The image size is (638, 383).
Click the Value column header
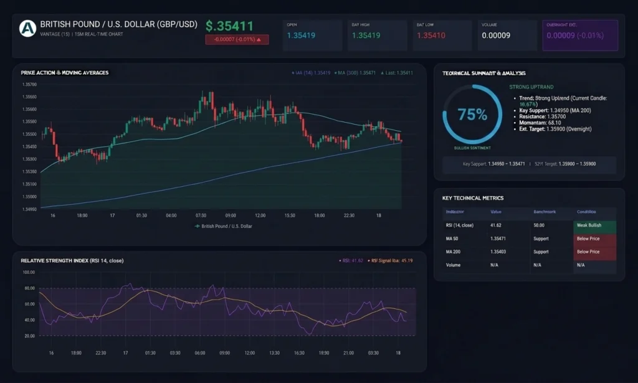pos(496,212)
